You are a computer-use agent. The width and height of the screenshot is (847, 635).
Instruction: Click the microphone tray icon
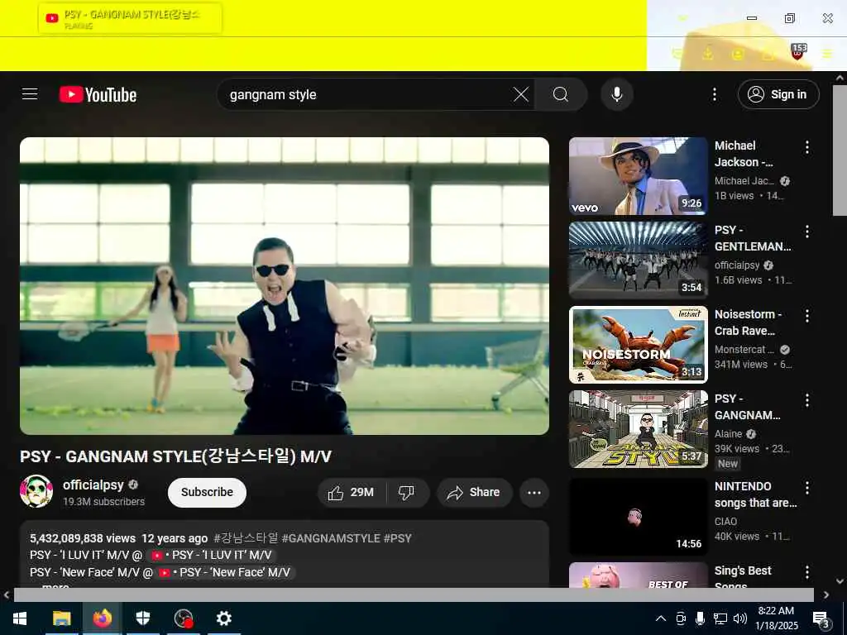coord(700,618)
